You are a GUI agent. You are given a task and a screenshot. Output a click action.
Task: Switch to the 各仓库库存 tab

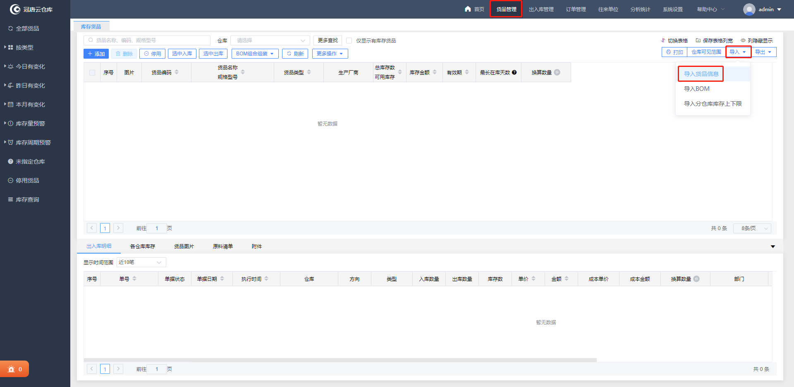click(143, 247)
